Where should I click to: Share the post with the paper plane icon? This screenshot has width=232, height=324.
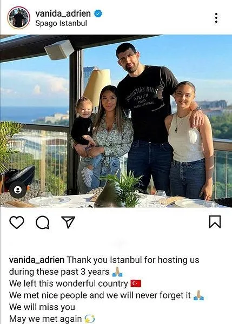(x=68, y=222)
